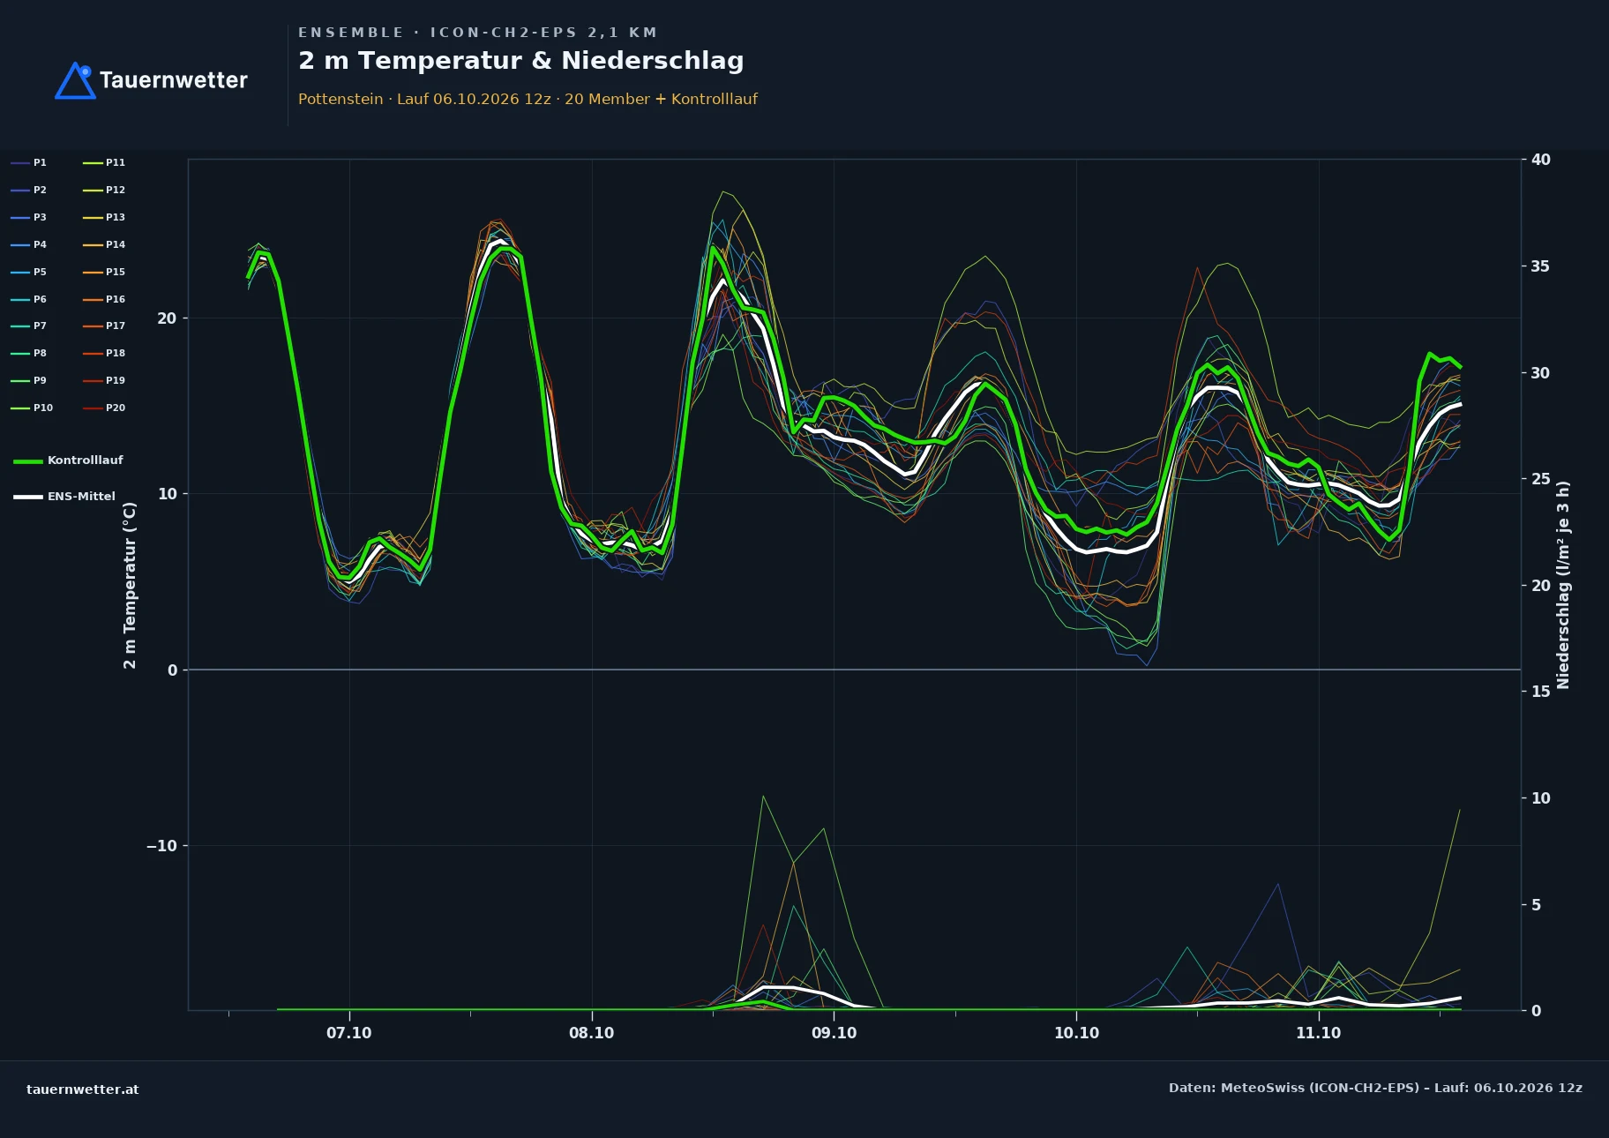Viewport: 1609px width, 1138px height.
Task: Select the P3 legend entry
Action: (29, 217)
